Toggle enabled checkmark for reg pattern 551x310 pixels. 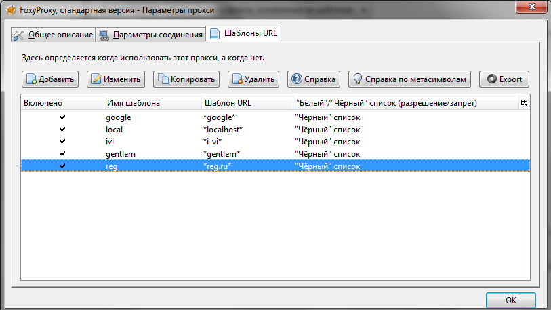[62, 166]
